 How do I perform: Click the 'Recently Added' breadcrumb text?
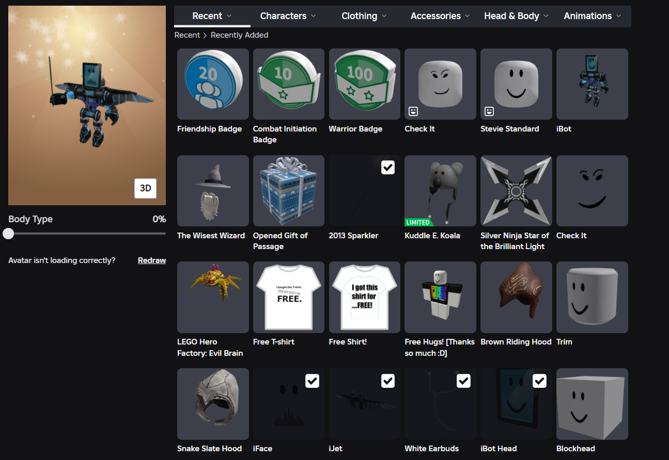pos(240,35)
